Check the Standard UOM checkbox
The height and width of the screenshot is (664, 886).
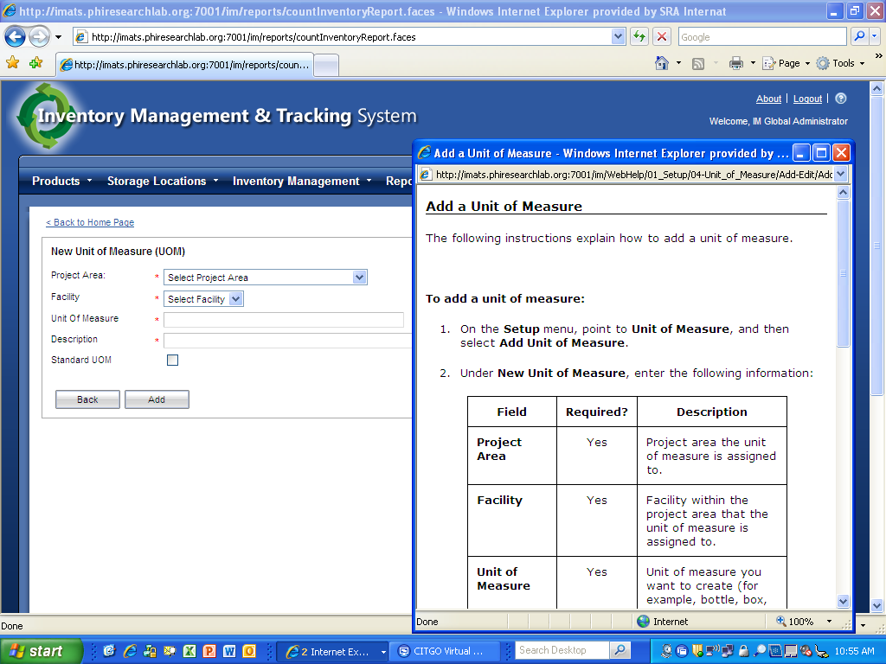(173, 361)
